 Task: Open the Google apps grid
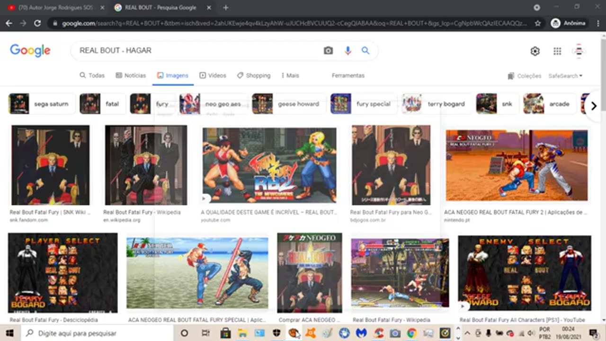coord(557,51)
